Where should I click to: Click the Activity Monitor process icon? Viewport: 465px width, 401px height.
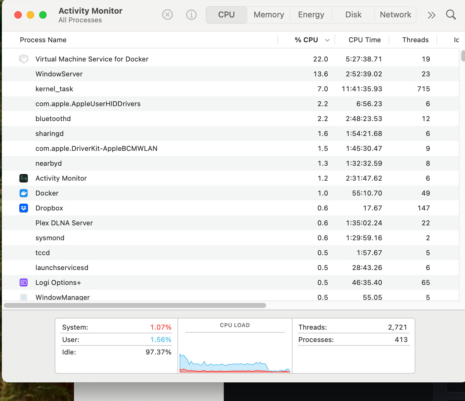pos(24,178)
